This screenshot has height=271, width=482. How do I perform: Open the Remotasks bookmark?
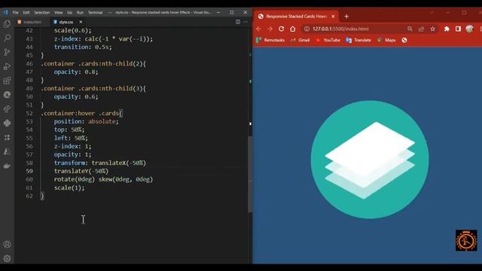click(x=270, y=40)
